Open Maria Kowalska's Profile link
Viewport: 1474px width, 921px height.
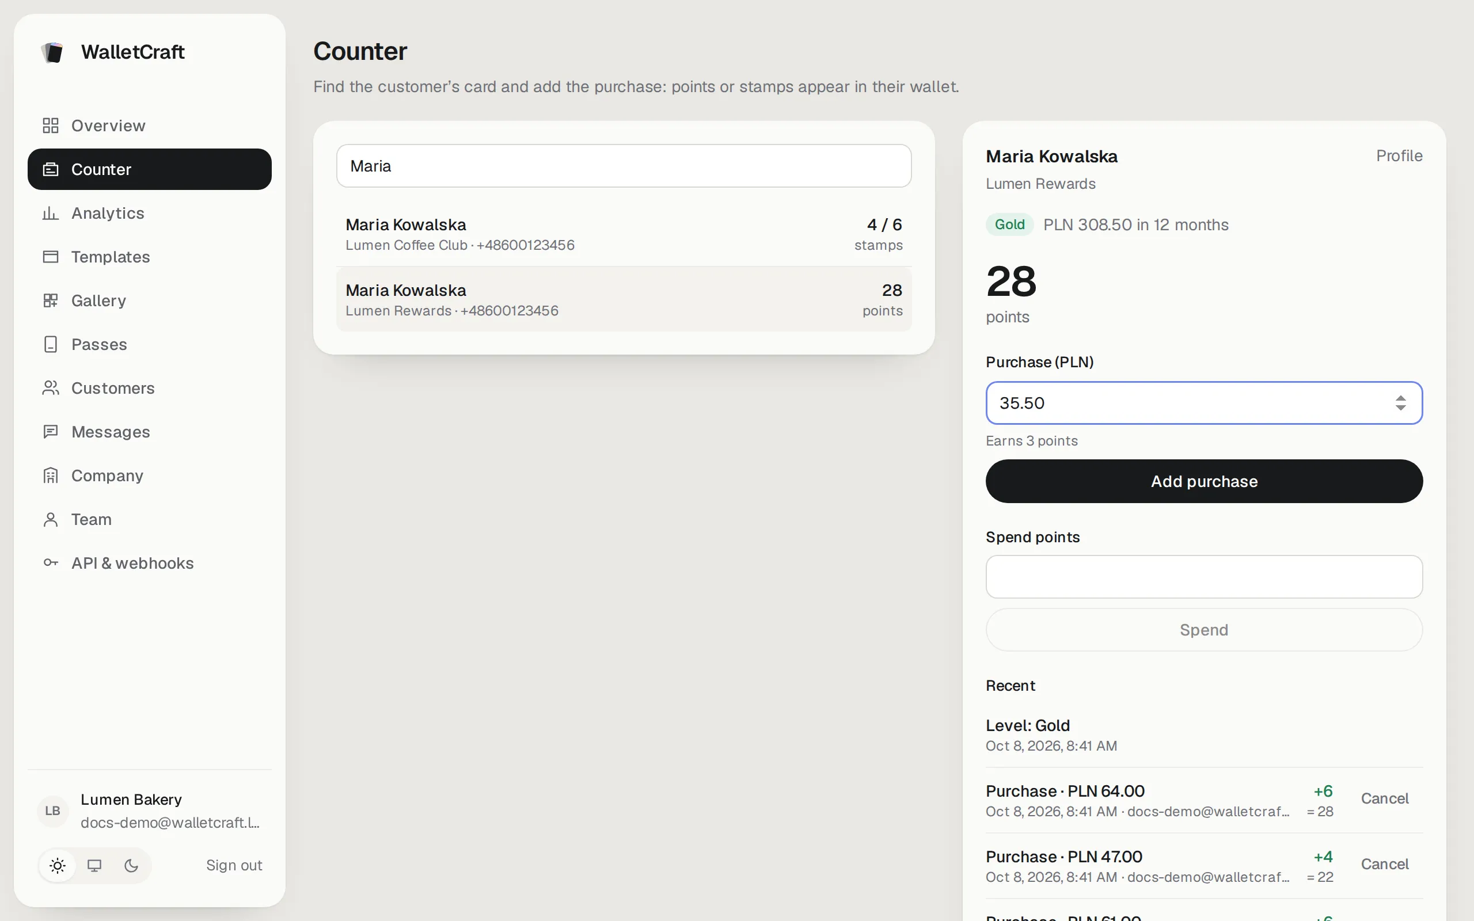point(1399,156)
